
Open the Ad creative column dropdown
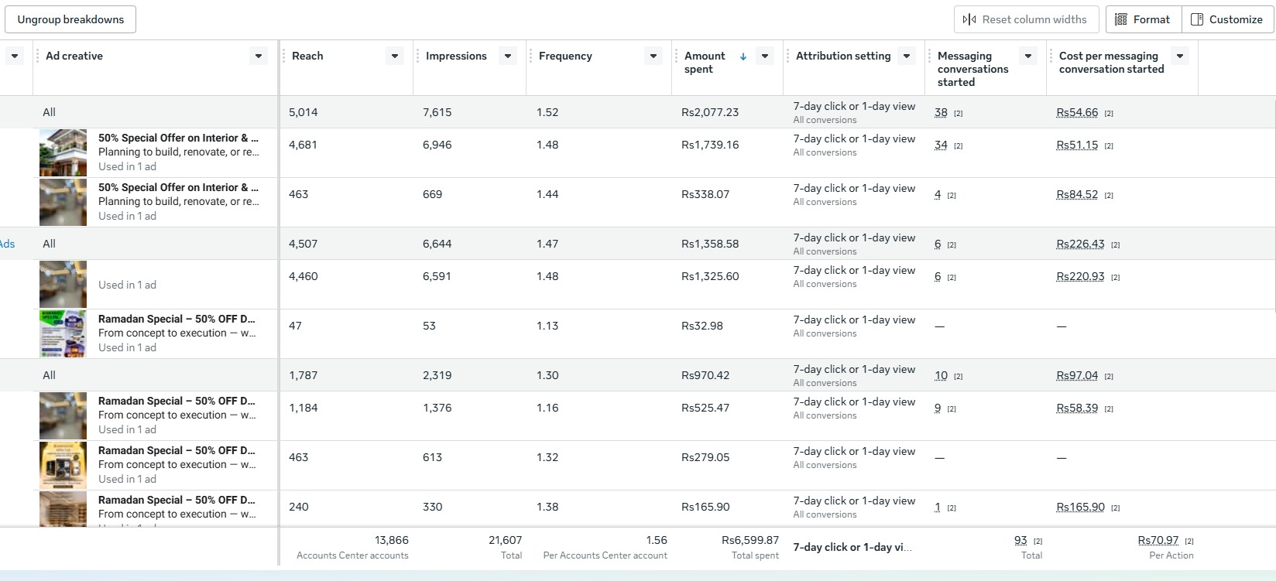coord(259,56)
